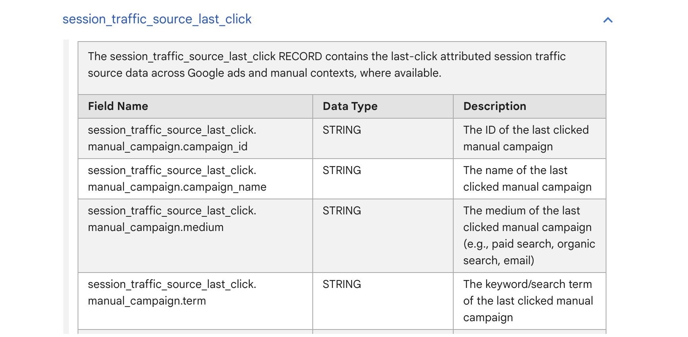Click the STRING data type for campaign_name
Image resolution: width=688 pixels, height=337 pixels.
coord(342,170)
